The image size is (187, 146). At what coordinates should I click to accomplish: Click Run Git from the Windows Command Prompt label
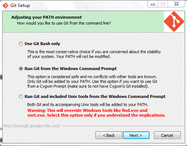(70, 69)
